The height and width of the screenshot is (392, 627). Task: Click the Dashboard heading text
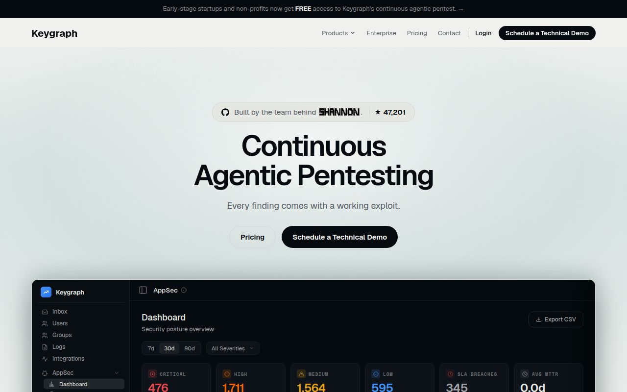click(x=164, y=318)
